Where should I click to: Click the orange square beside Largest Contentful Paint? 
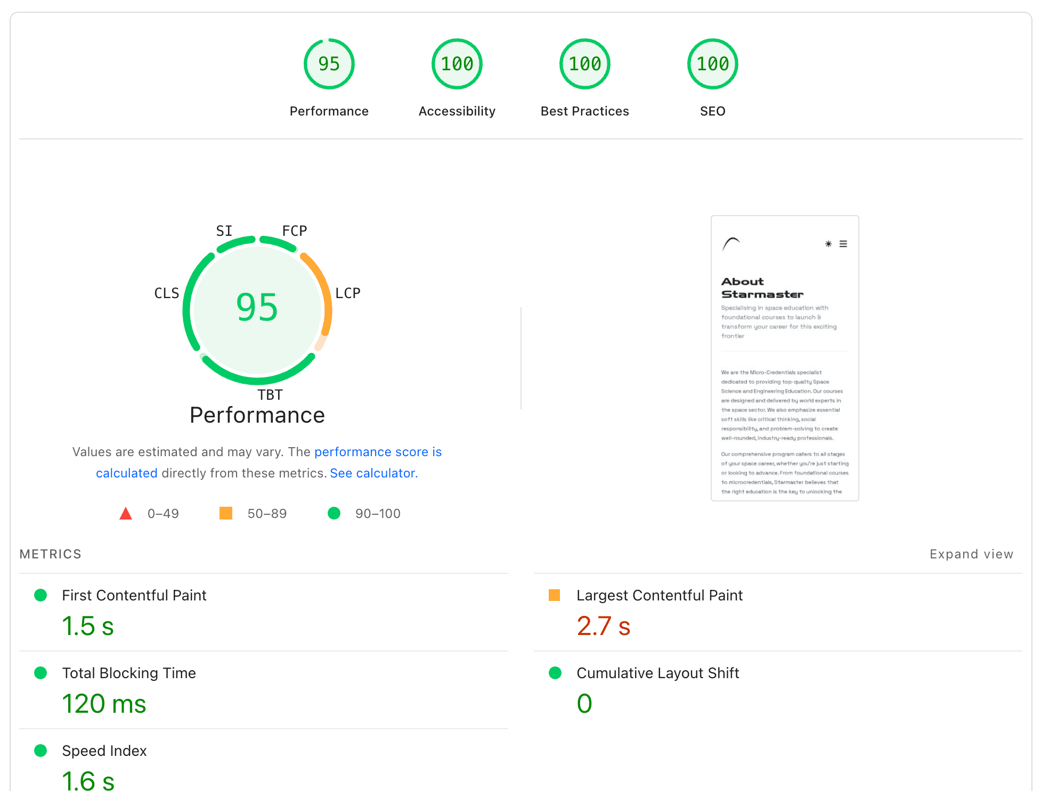tap(555, 595)
